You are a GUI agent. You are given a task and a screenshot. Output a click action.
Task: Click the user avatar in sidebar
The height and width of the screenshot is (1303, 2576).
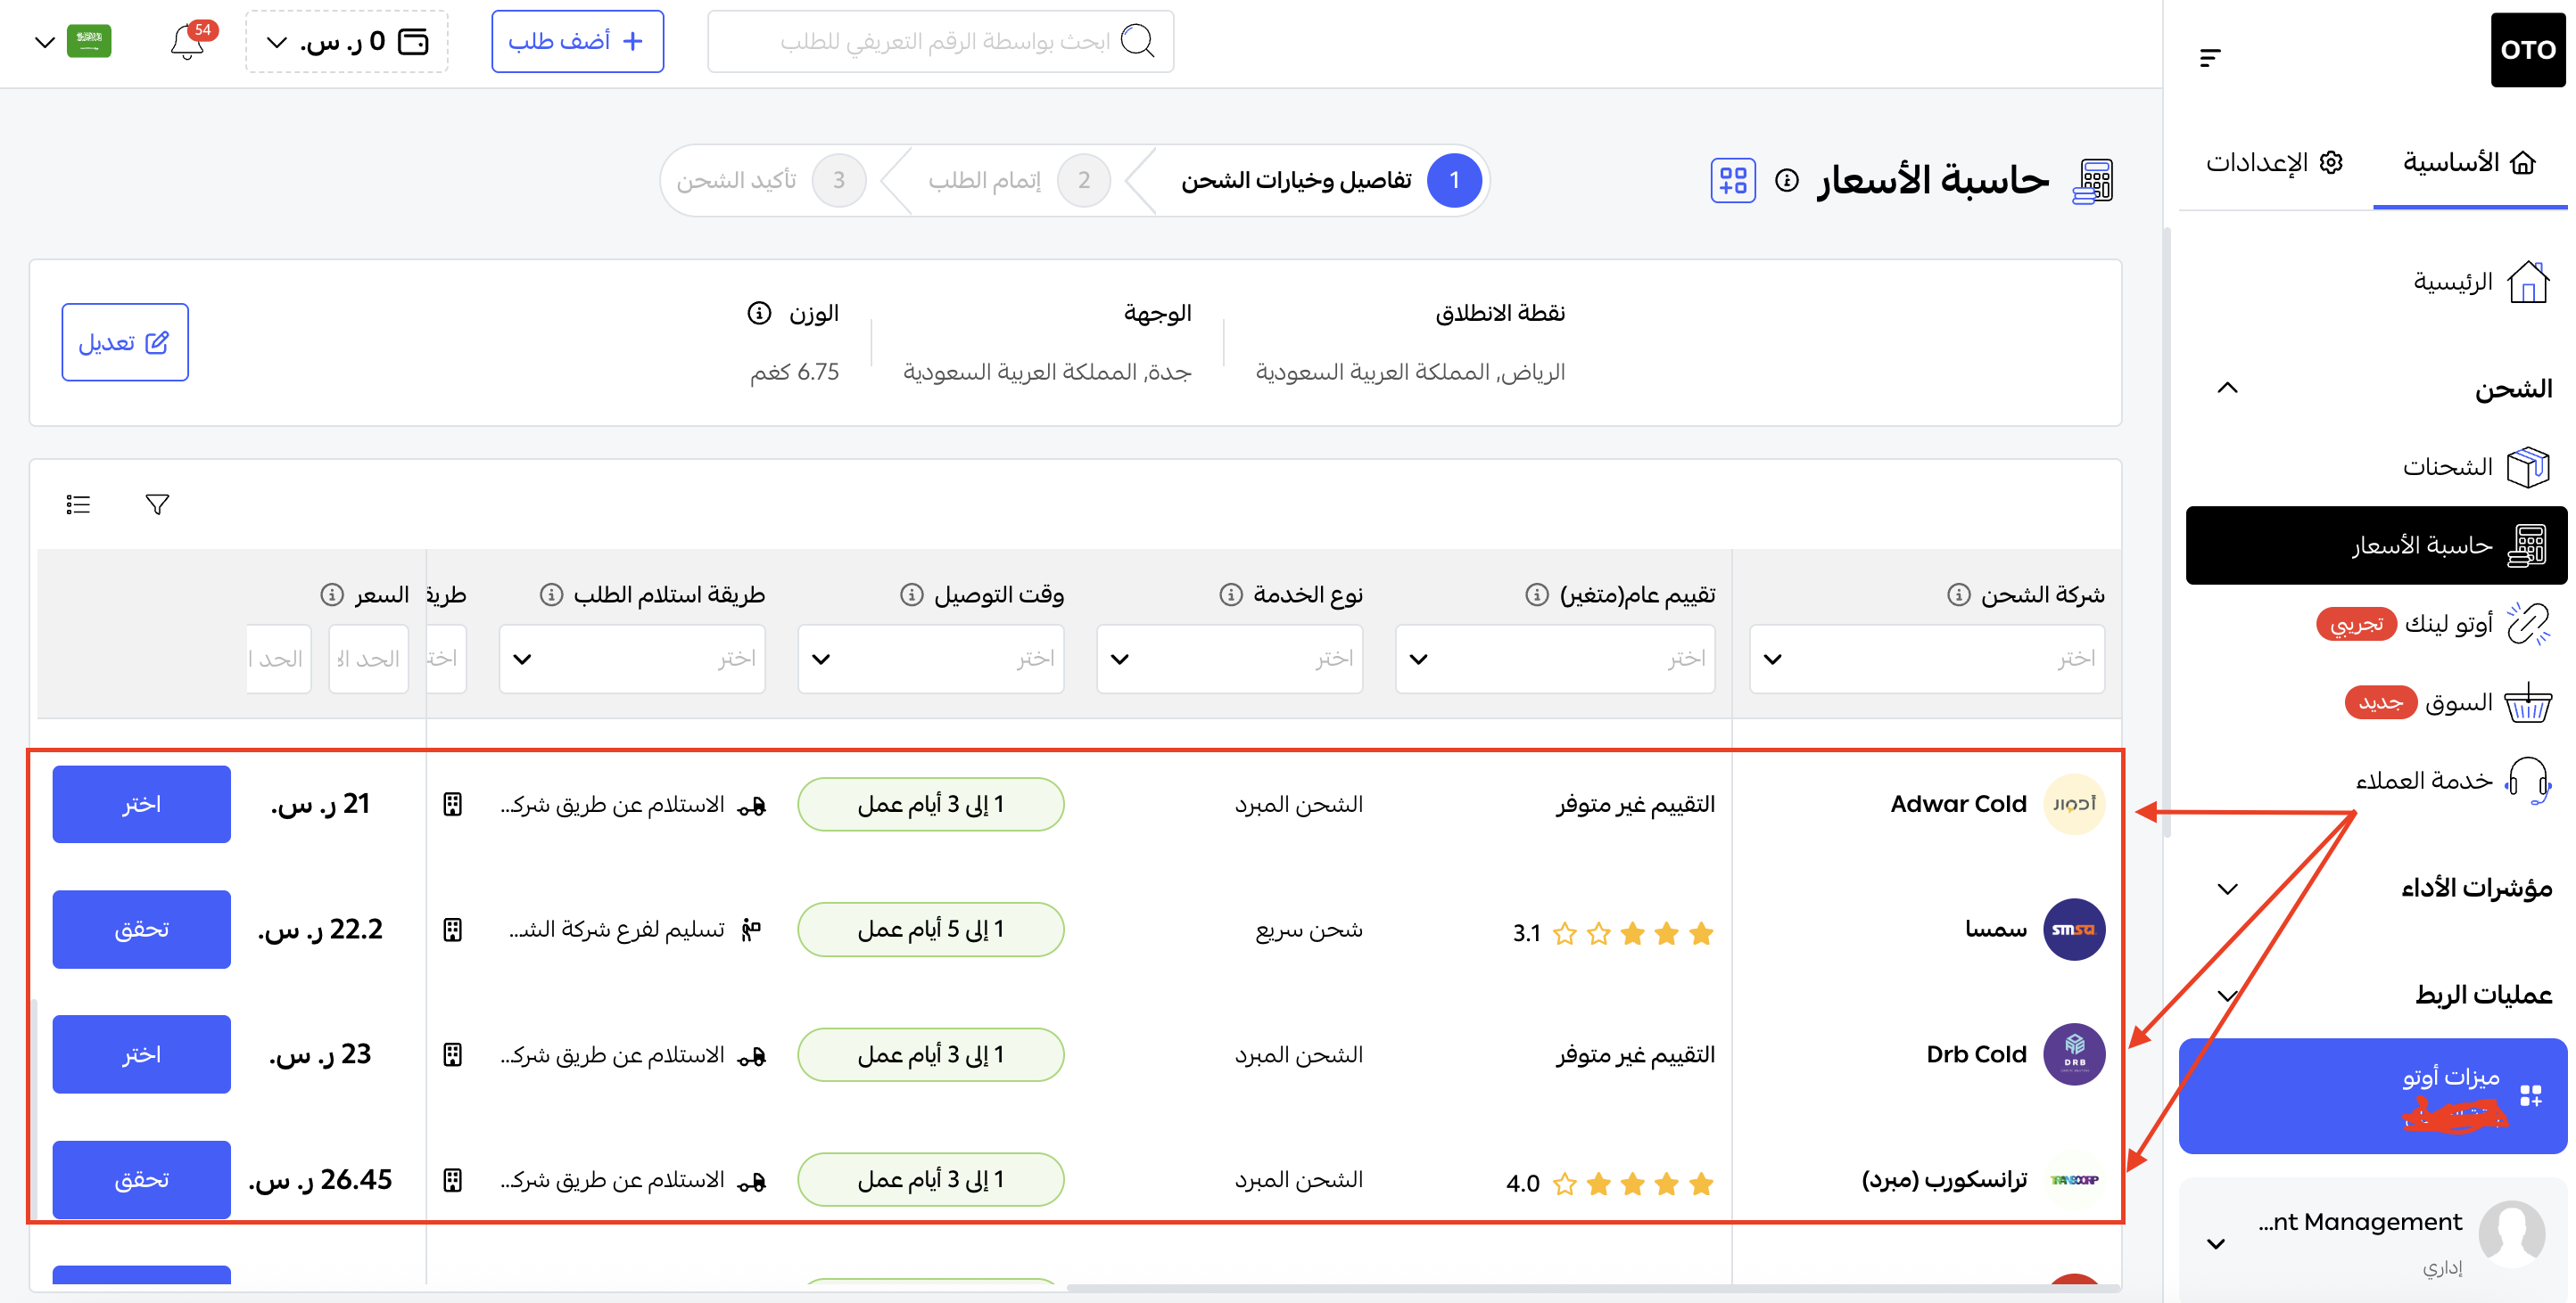click(2511, 1234)
